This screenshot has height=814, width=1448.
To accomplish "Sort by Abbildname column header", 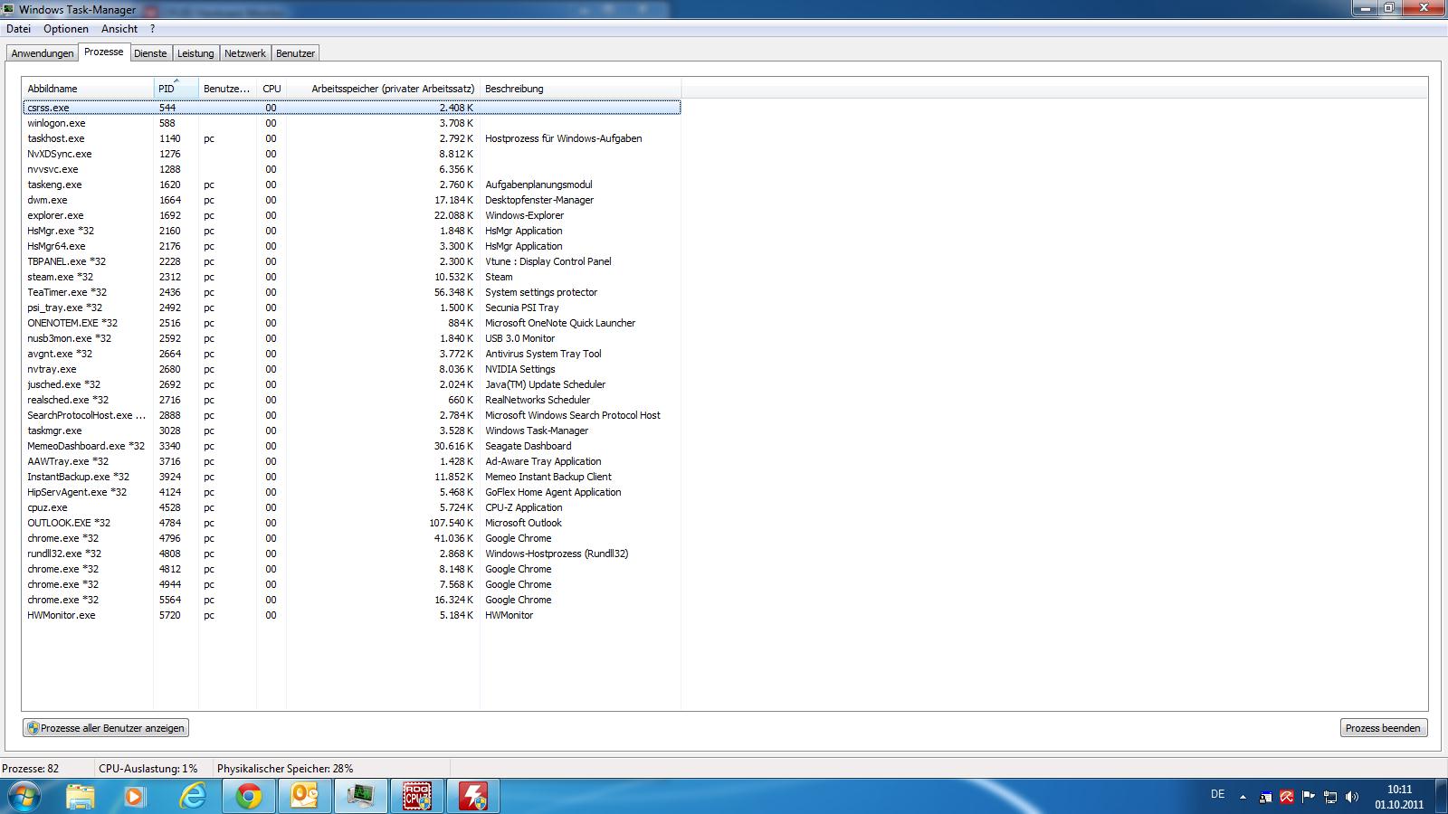I will pyautogui.click(x=88, y=89).
